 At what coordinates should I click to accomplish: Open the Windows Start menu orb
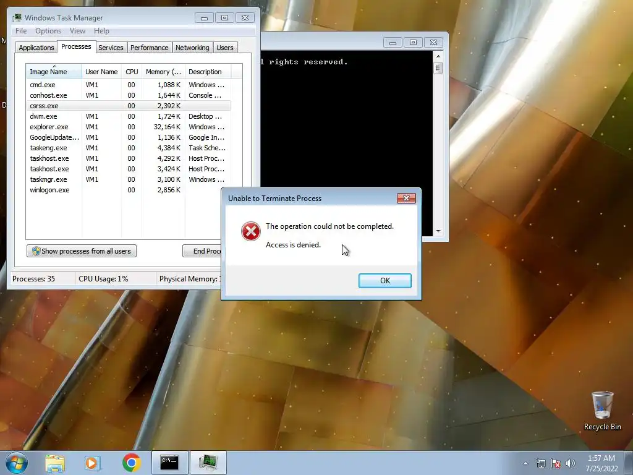tap(16, 463)
